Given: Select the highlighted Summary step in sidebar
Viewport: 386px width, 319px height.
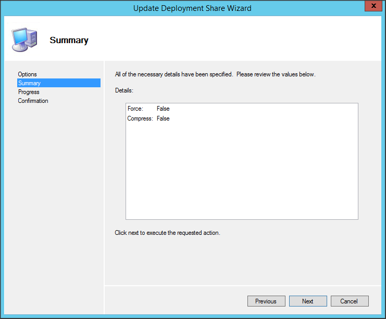Looking at the screenshot, I should tap(29, 83).
